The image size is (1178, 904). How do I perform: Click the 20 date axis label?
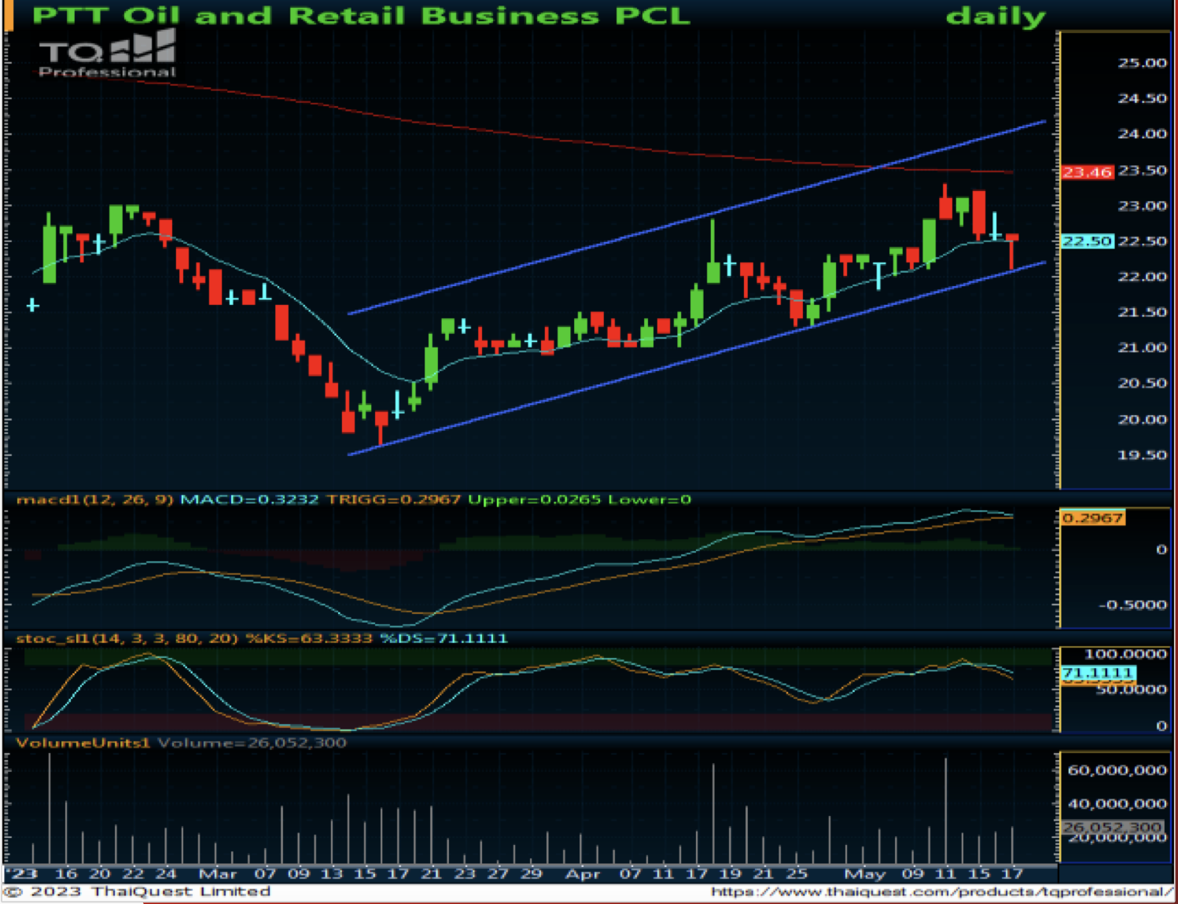(x=100, y=874)
